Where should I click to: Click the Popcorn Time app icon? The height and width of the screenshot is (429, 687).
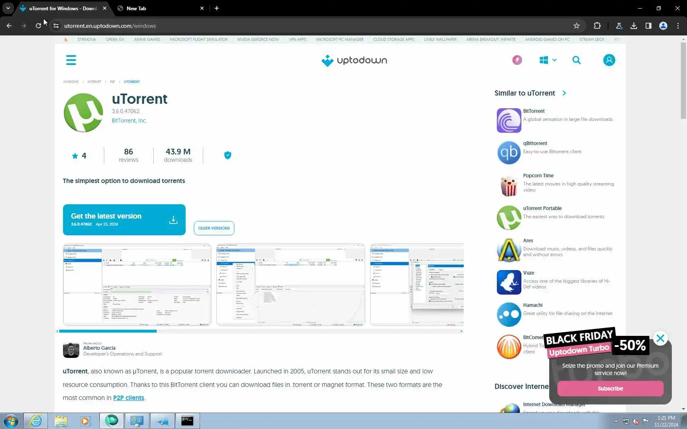(x=509, y=185)
